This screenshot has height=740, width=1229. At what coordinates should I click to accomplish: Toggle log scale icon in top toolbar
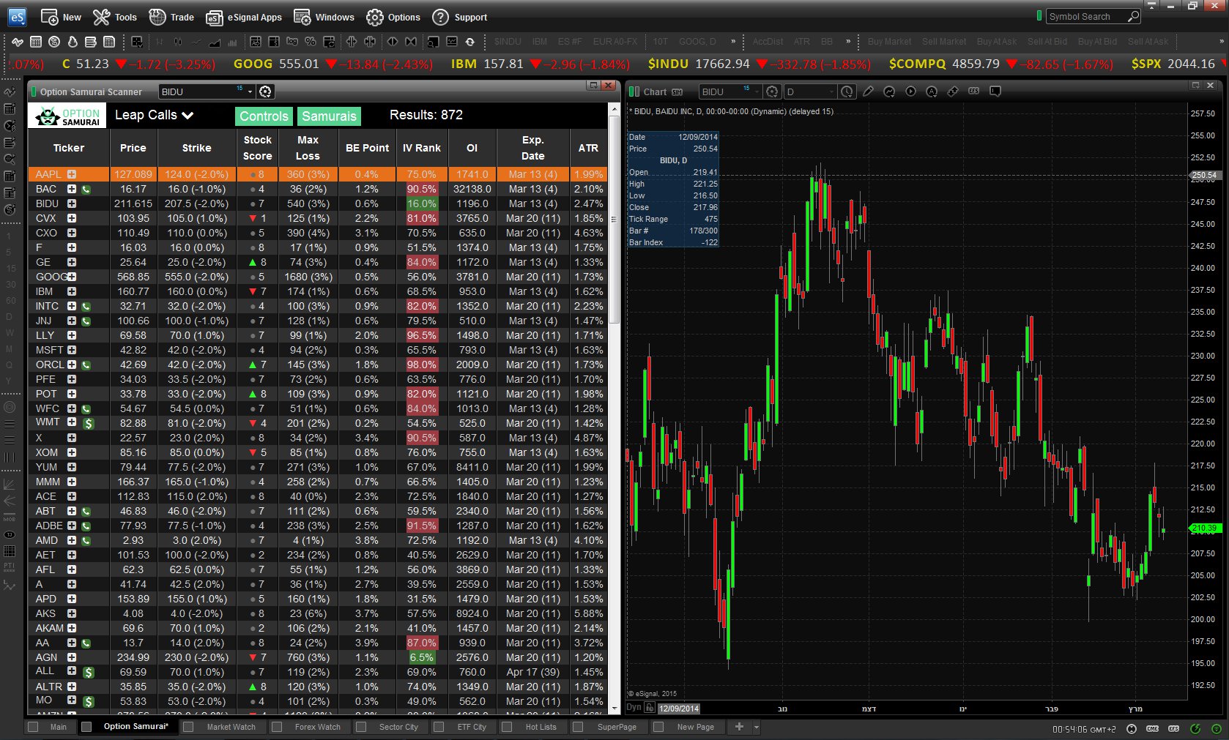click(x=292, y=42)
